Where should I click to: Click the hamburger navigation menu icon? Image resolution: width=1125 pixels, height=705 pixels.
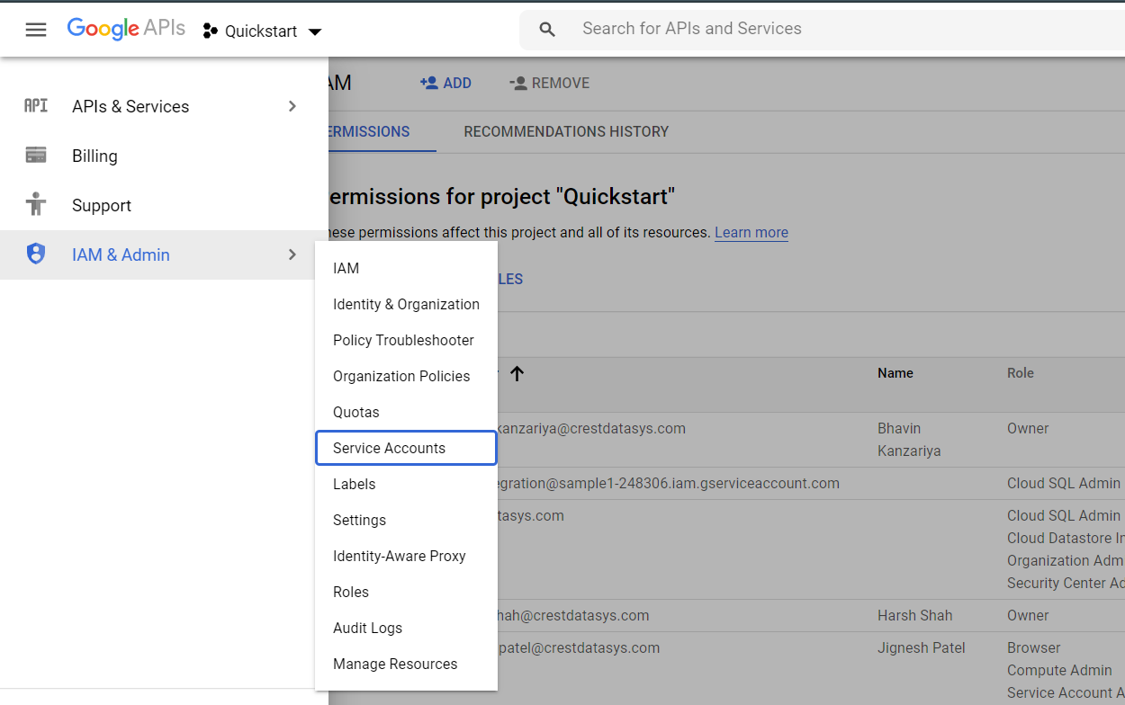tap(36, 30)
